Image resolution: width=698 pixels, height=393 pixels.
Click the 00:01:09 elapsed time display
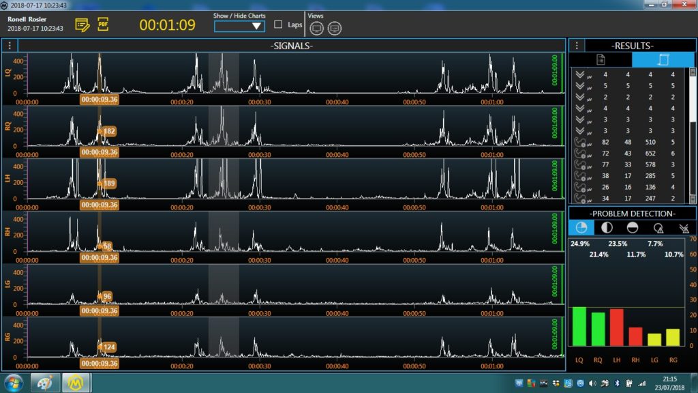click(x=168, y=25)
